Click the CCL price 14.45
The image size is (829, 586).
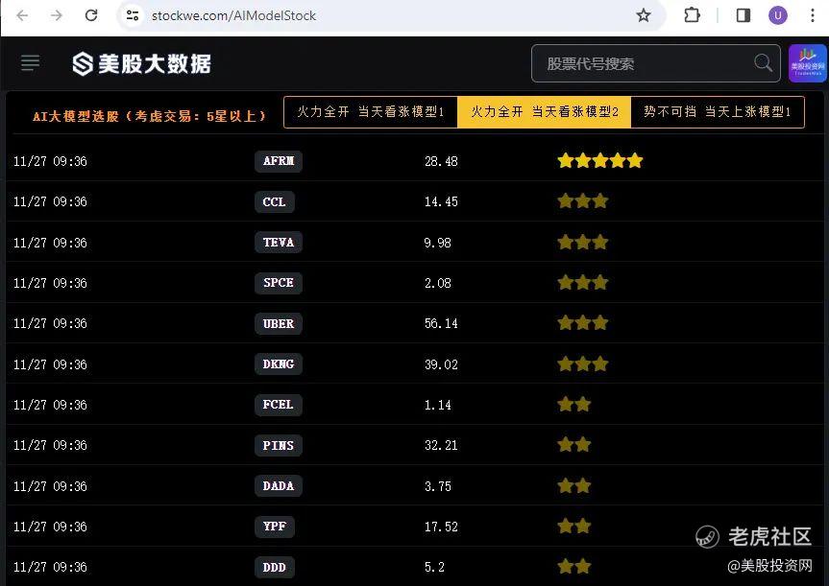click(441, 201)
